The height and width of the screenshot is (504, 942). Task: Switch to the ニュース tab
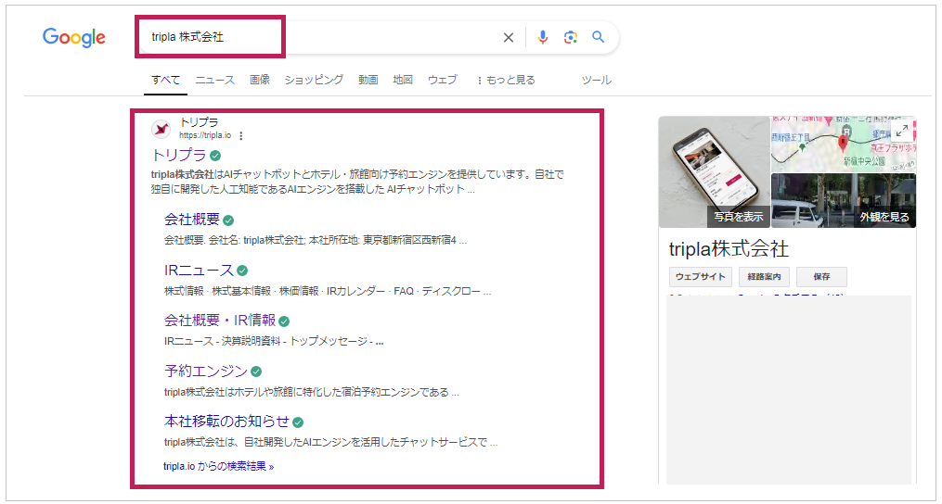tap(215, 80)
